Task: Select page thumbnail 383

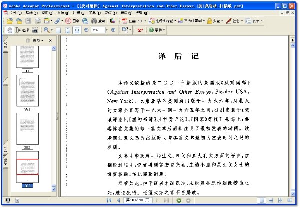Action: point(27,167)
